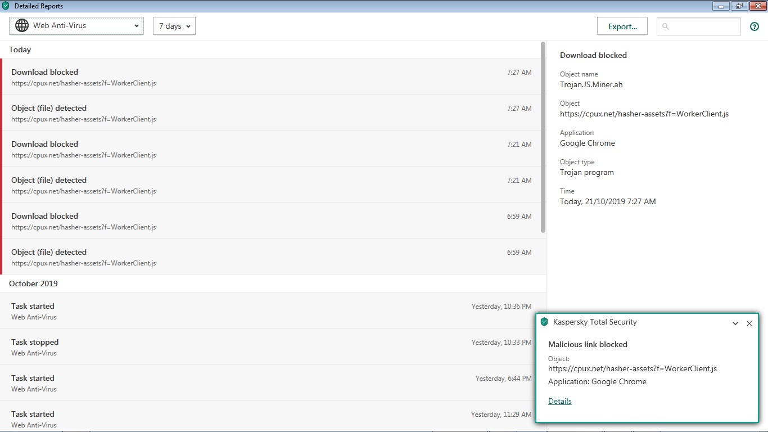This screenshot has width=768, height=432.
Task: Click the Trojan program object type value
Action: 587,172
